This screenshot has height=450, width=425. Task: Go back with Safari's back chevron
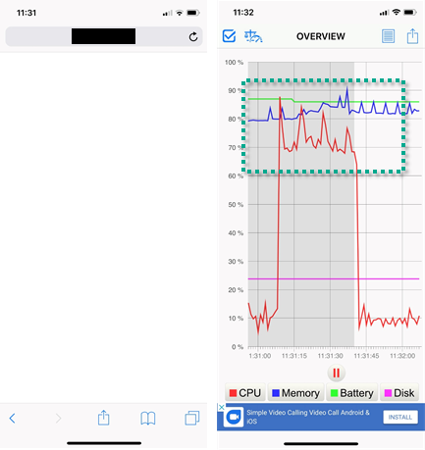click(13, 418)
